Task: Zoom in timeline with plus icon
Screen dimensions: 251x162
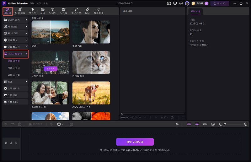Action: point(246,124)
